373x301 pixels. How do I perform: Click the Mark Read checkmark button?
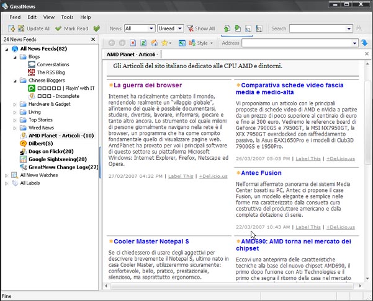pyautogui.click(x=72, y=28)
